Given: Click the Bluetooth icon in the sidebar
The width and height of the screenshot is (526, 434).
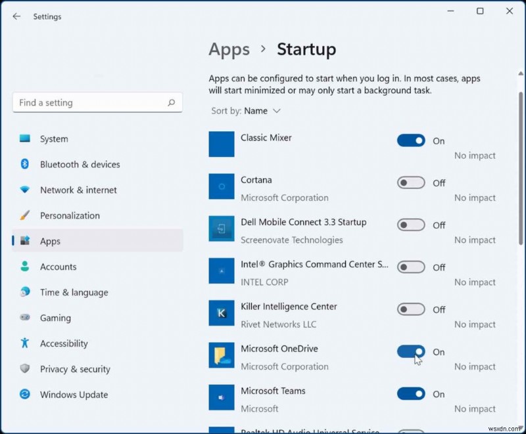Looking at the screenshot, I should (24, 164).
